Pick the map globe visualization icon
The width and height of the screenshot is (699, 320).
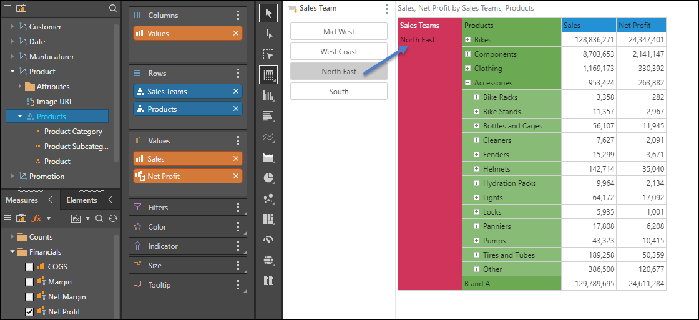tap(268, 260)
